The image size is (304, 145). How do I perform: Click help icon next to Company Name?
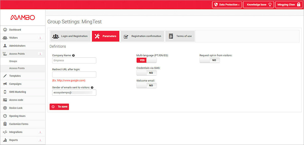click(74, 55)
